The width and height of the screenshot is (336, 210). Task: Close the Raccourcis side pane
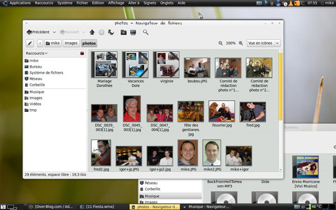point(82,53)
